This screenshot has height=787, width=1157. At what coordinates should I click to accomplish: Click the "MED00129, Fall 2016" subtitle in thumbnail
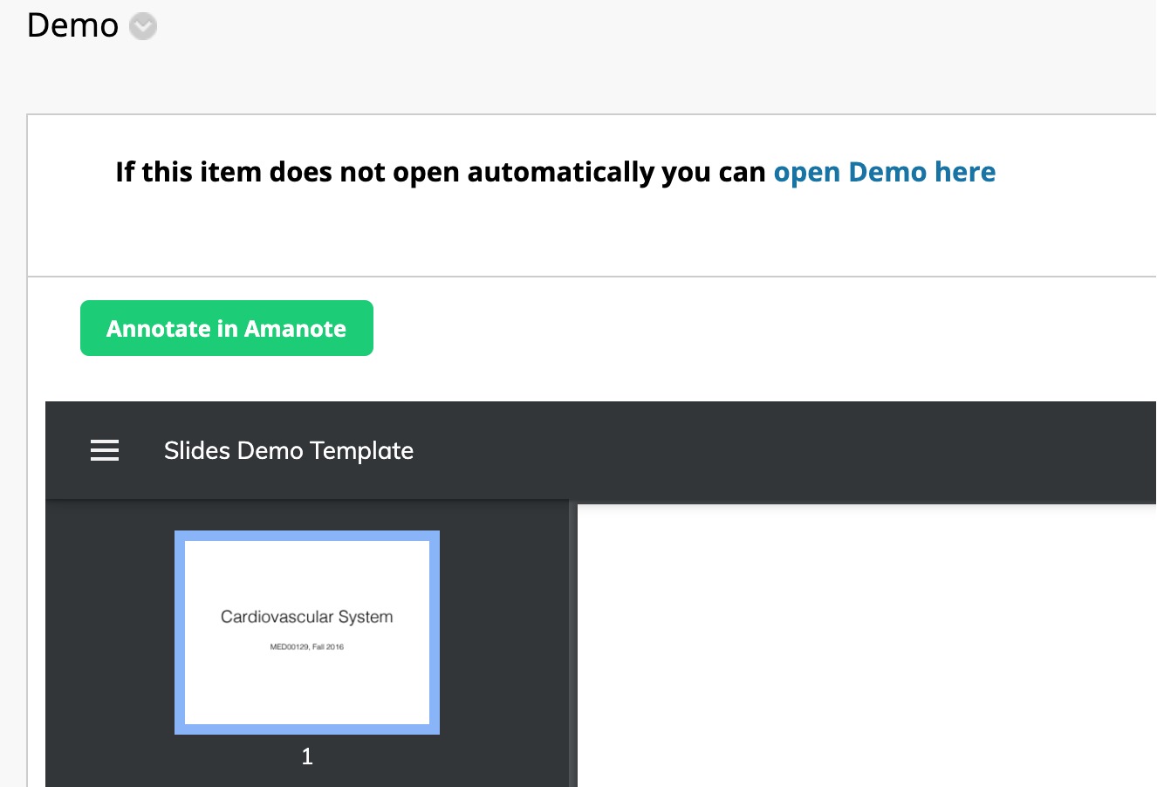pos(307,647)
